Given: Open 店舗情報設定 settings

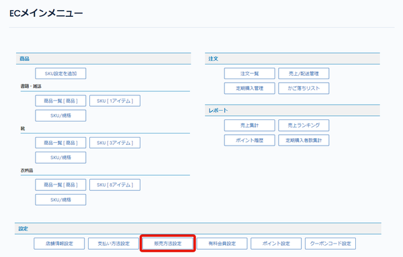Looking at the screenshot, I should 59,244.
